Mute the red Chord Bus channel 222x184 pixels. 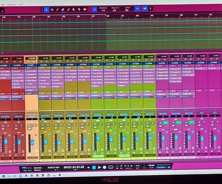click(x=3, y=126)
